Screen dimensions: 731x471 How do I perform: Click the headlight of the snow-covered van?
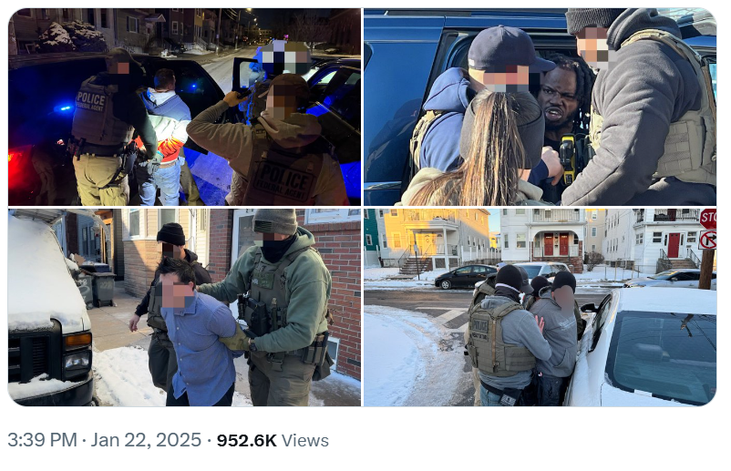click(77, 360)
